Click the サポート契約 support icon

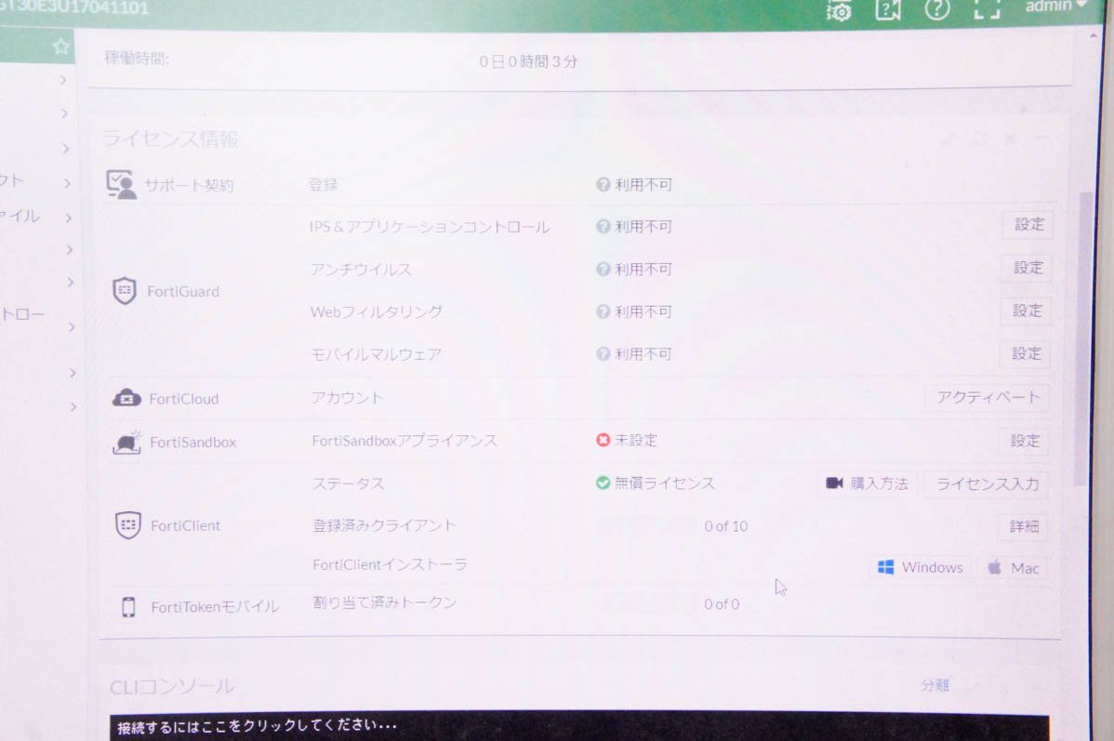click(x=122, y=185)
